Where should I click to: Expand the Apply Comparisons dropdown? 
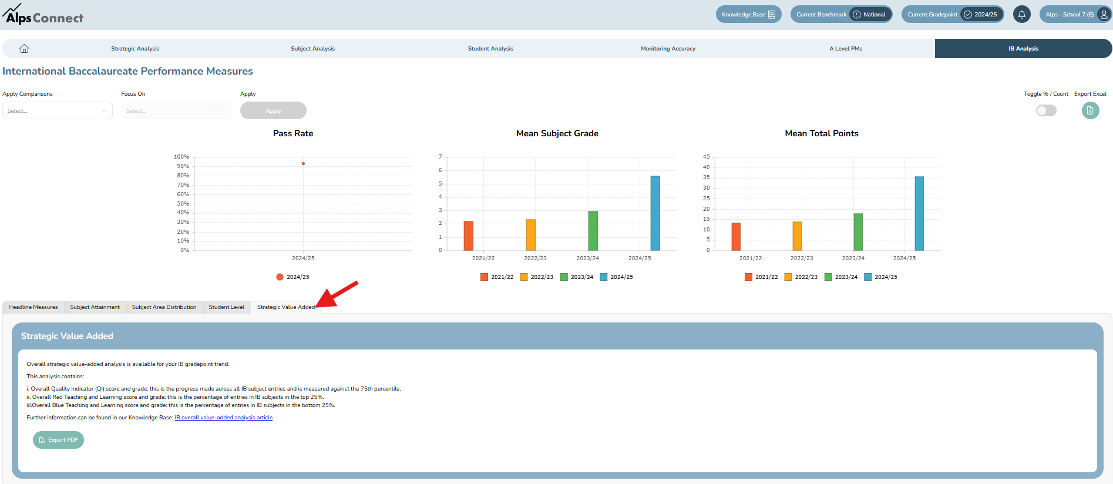[57, 111]
